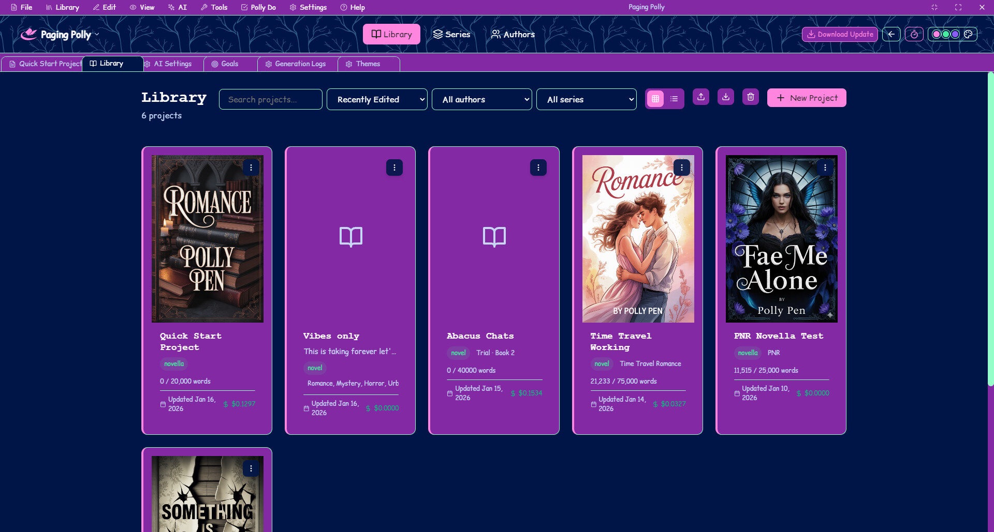Viewport: 994px width, 532px height.
Task: Open the All series filter dropdown
Action: coord(586,99)
